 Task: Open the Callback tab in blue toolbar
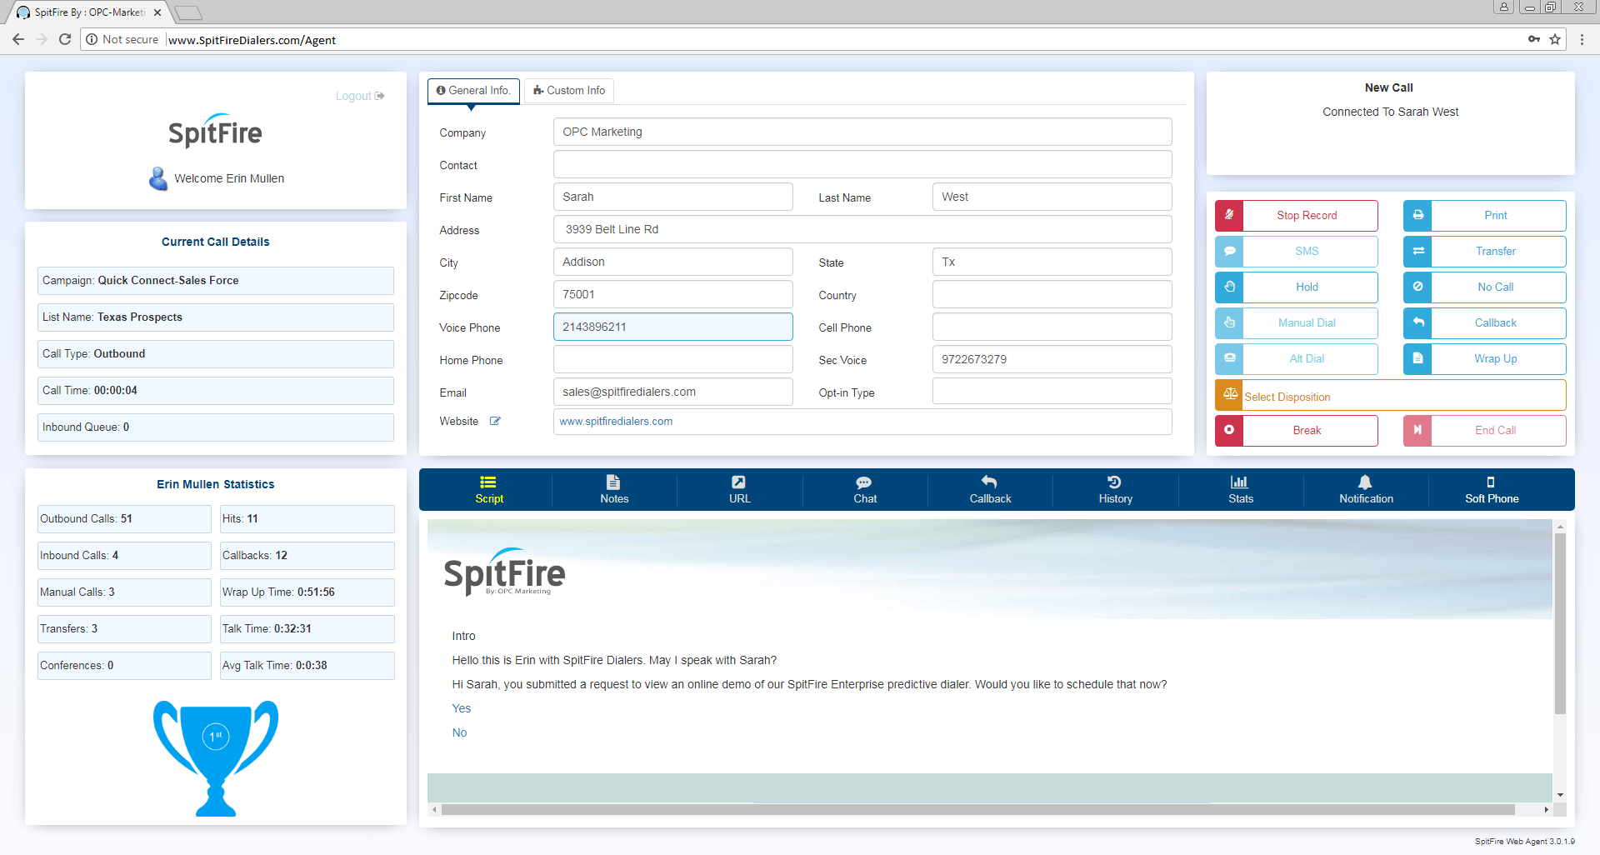[990, 489]
